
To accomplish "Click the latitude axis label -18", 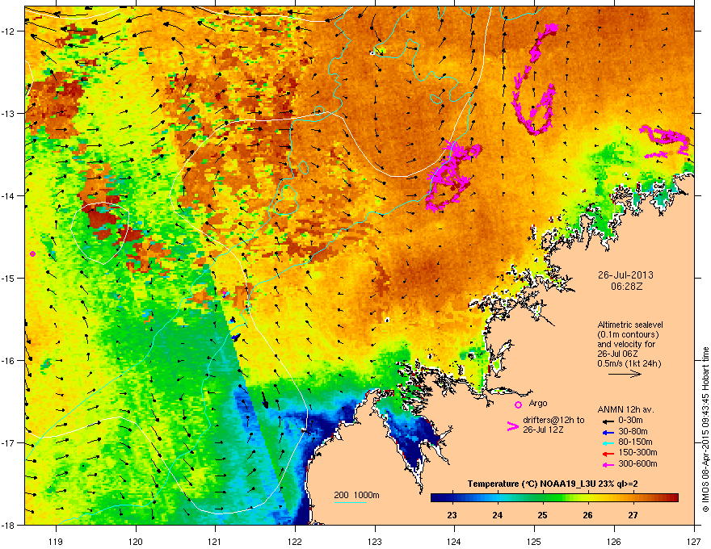I will pos(9,525).
